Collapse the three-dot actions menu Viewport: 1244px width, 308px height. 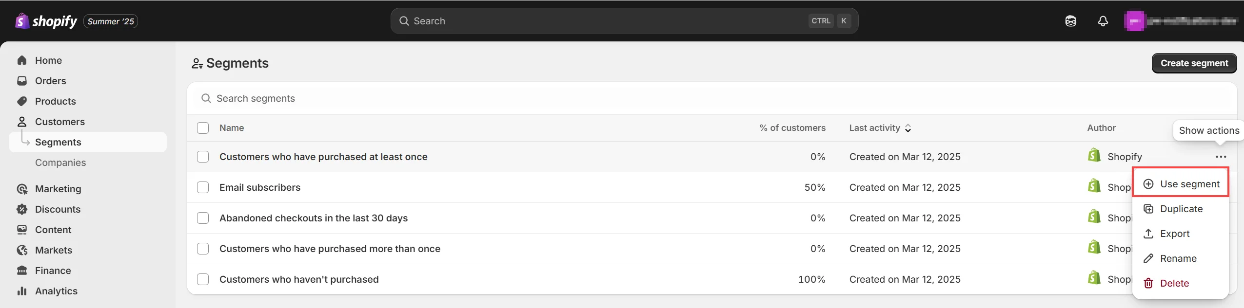tap(1221, 157)
